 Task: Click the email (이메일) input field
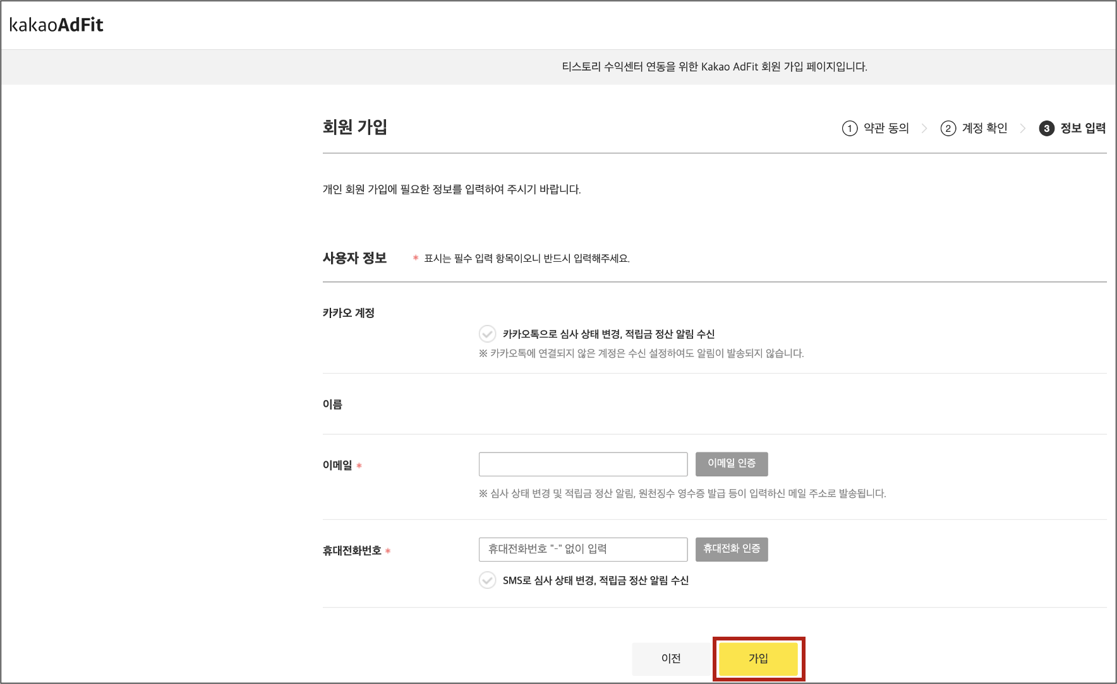pos(583,464)
